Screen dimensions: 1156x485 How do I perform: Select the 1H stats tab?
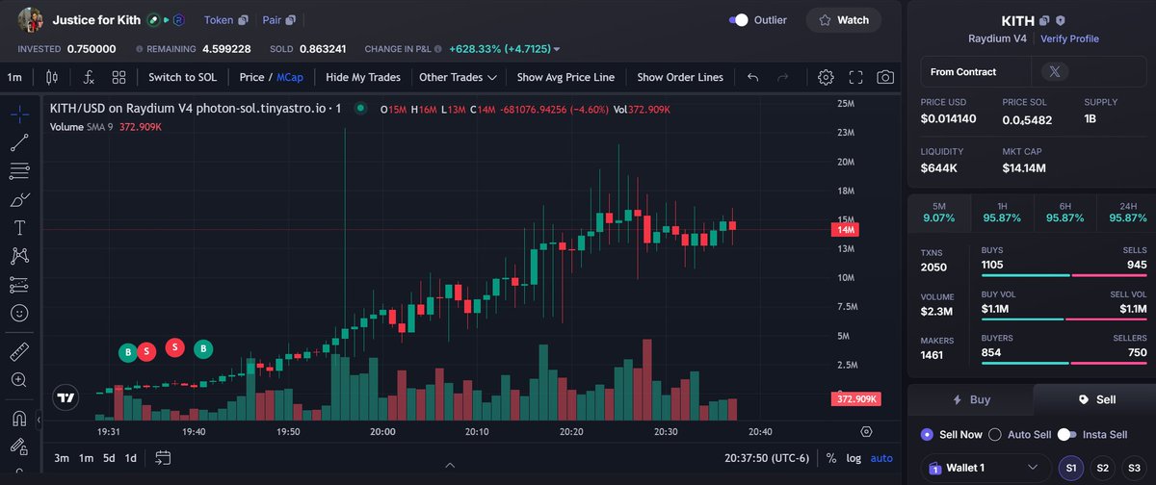click(x=1001, y=211)
